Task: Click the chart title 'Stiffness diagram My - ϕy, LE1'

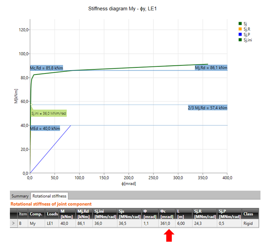Action: (x=122, y=9)
